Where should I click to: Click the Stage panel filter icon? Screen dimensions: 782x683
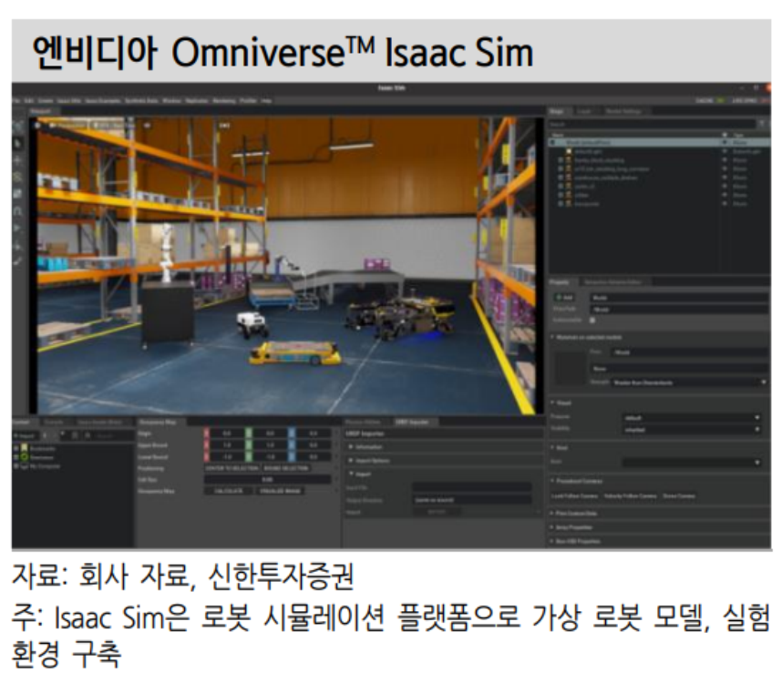762,124
